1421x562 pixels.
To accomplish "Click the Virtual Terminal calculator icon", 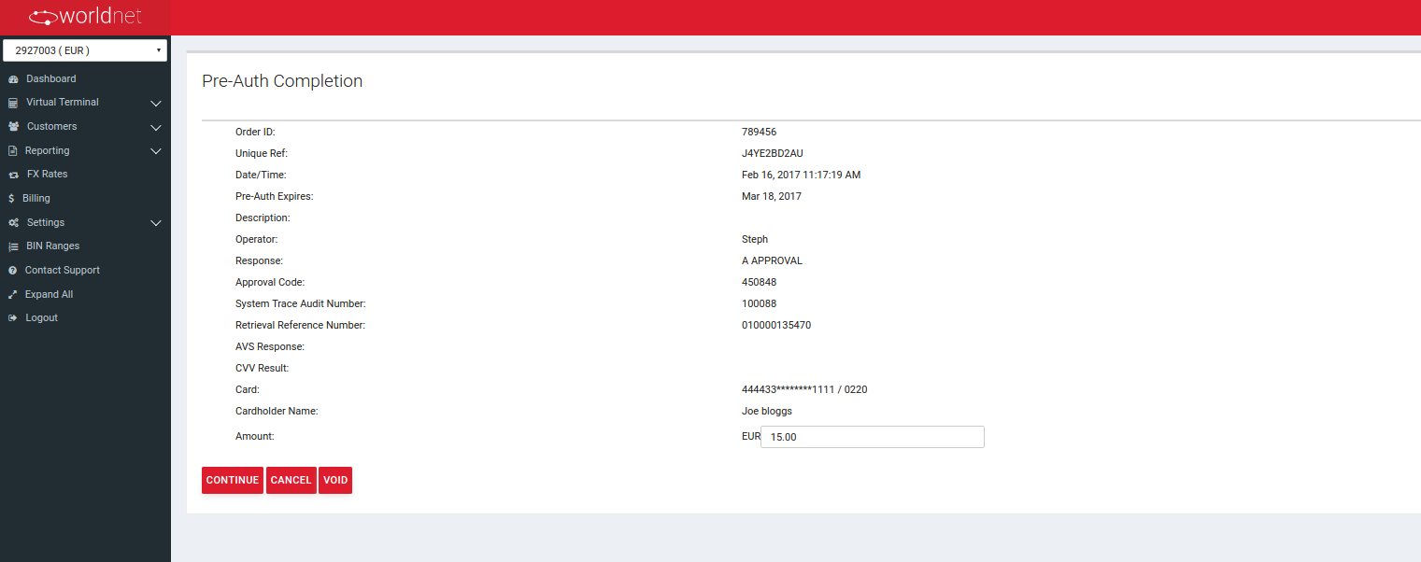I will [x=13, y=103].
